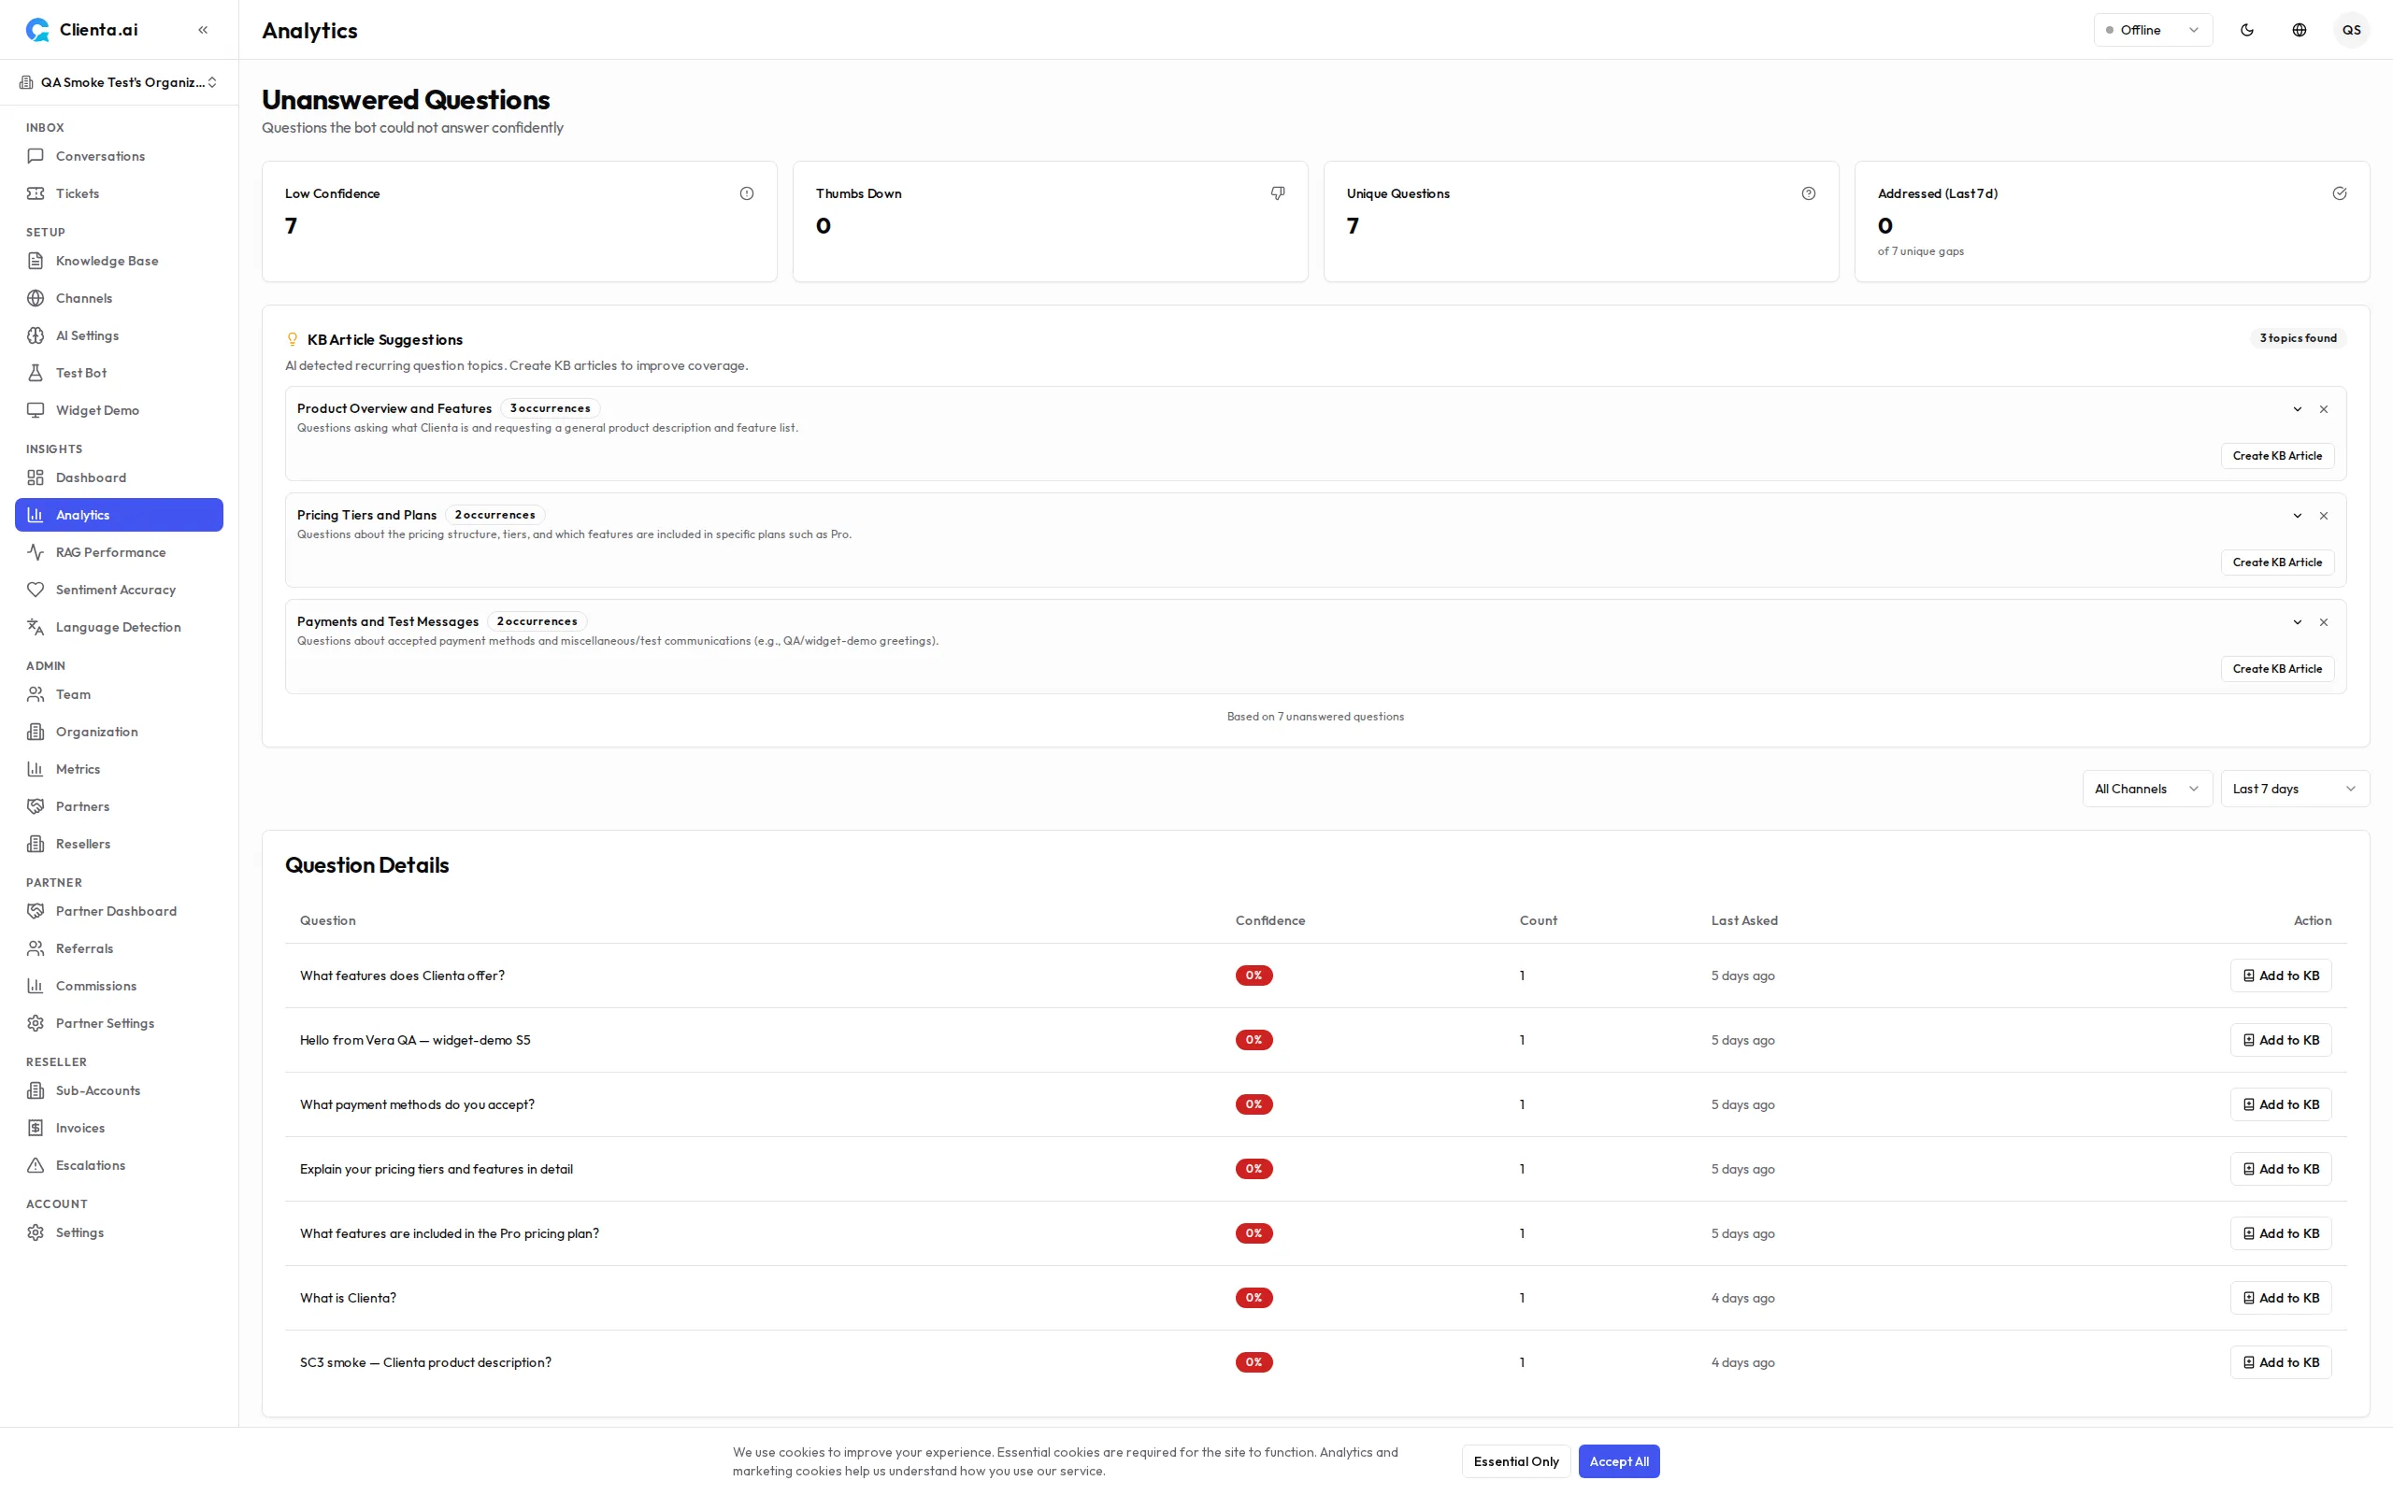Click the Partner Dashboard icon

click(36, 912)
